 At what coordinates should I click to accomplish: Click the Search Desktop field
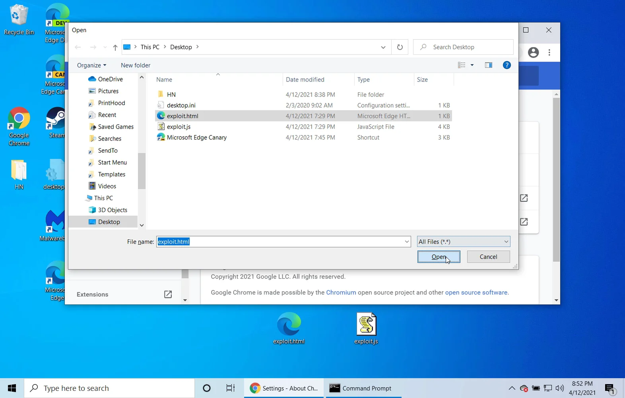point(463,47)
